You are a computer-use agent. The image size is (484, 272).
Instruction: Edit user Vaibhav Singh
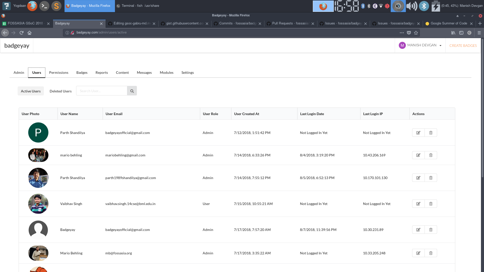point(418,204)
